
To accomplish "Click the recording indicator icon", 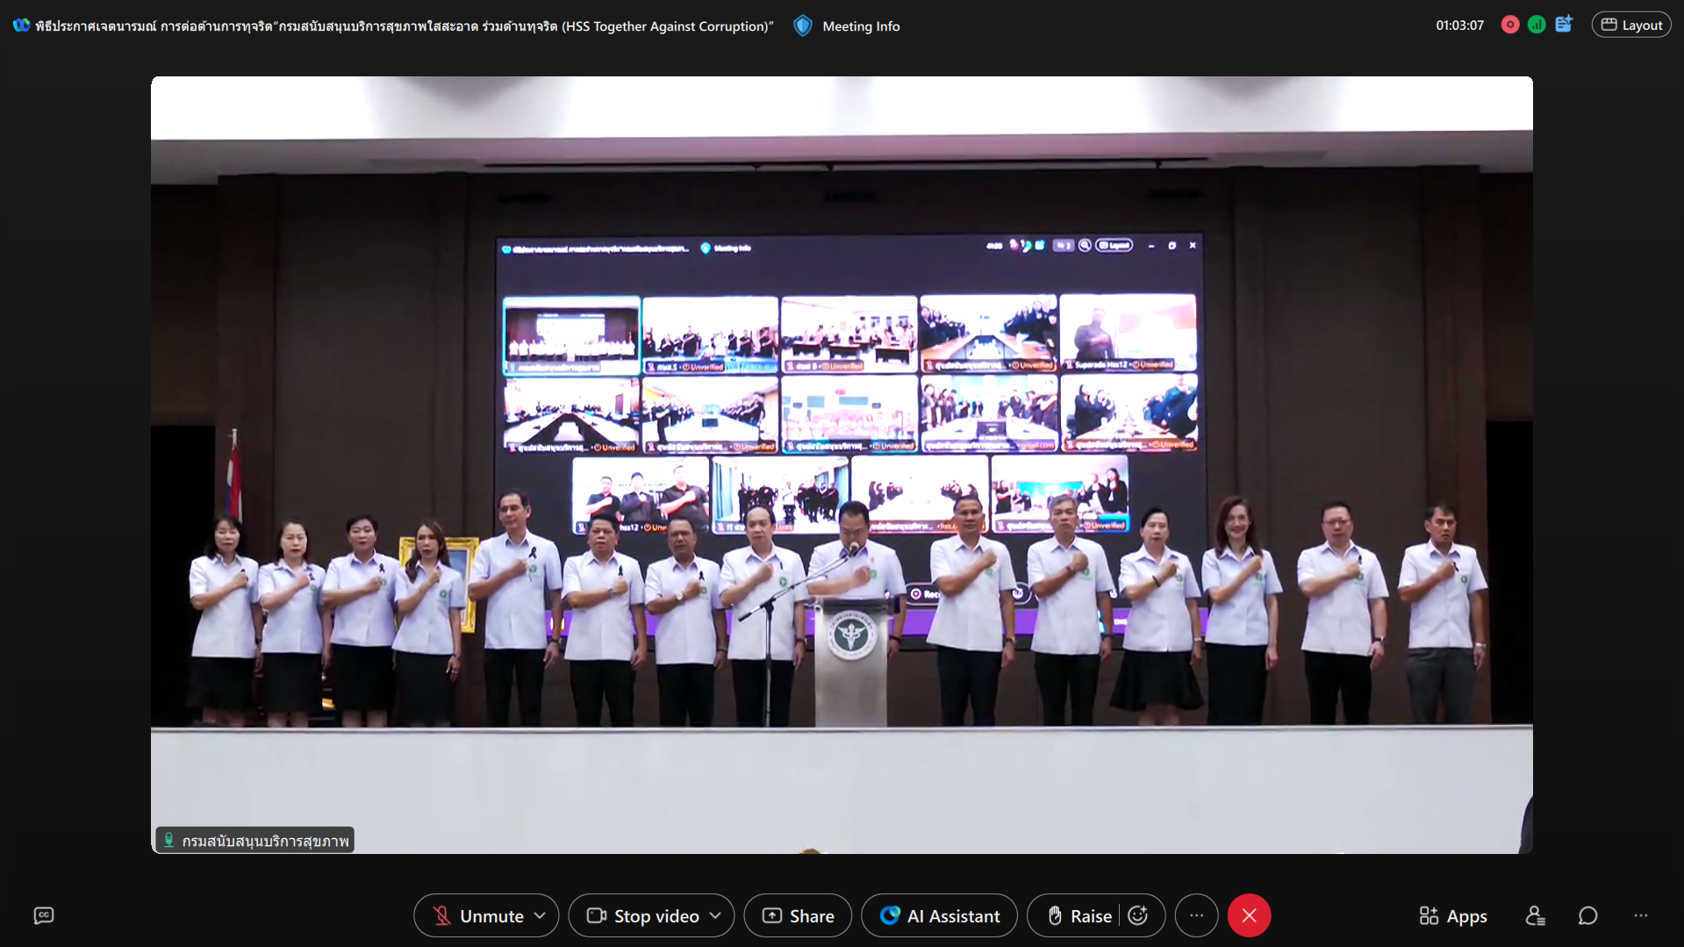I will tap(1509, 25).
